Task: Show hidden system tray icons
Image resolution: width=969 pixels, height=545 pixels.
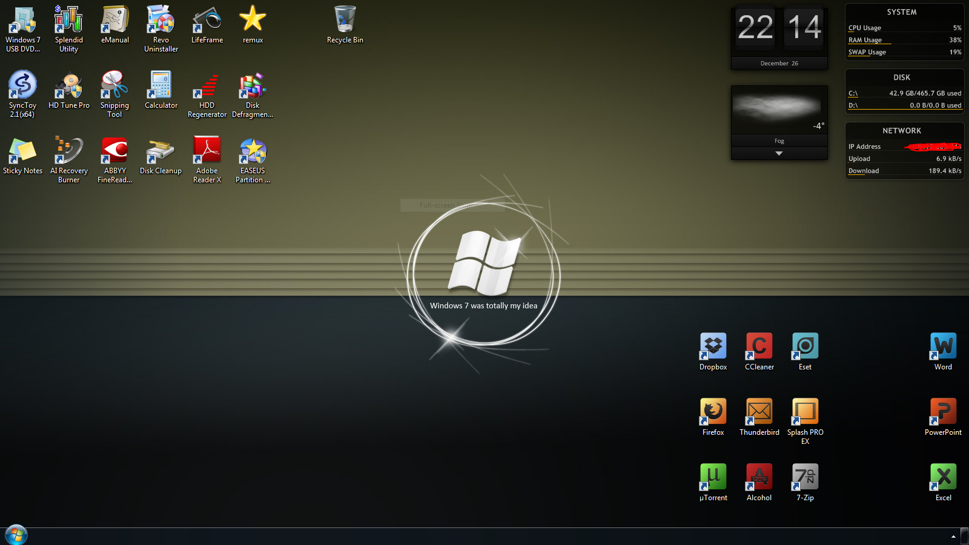Action: 953,537
